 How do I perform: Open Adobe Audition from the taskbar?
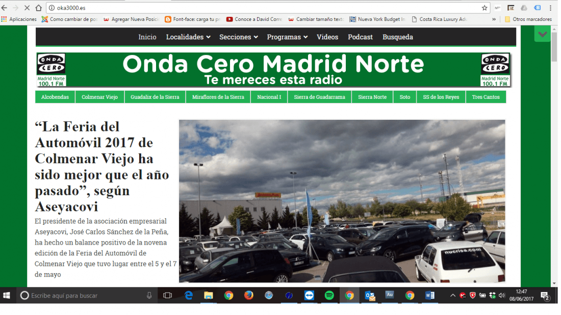coord(390,295)
